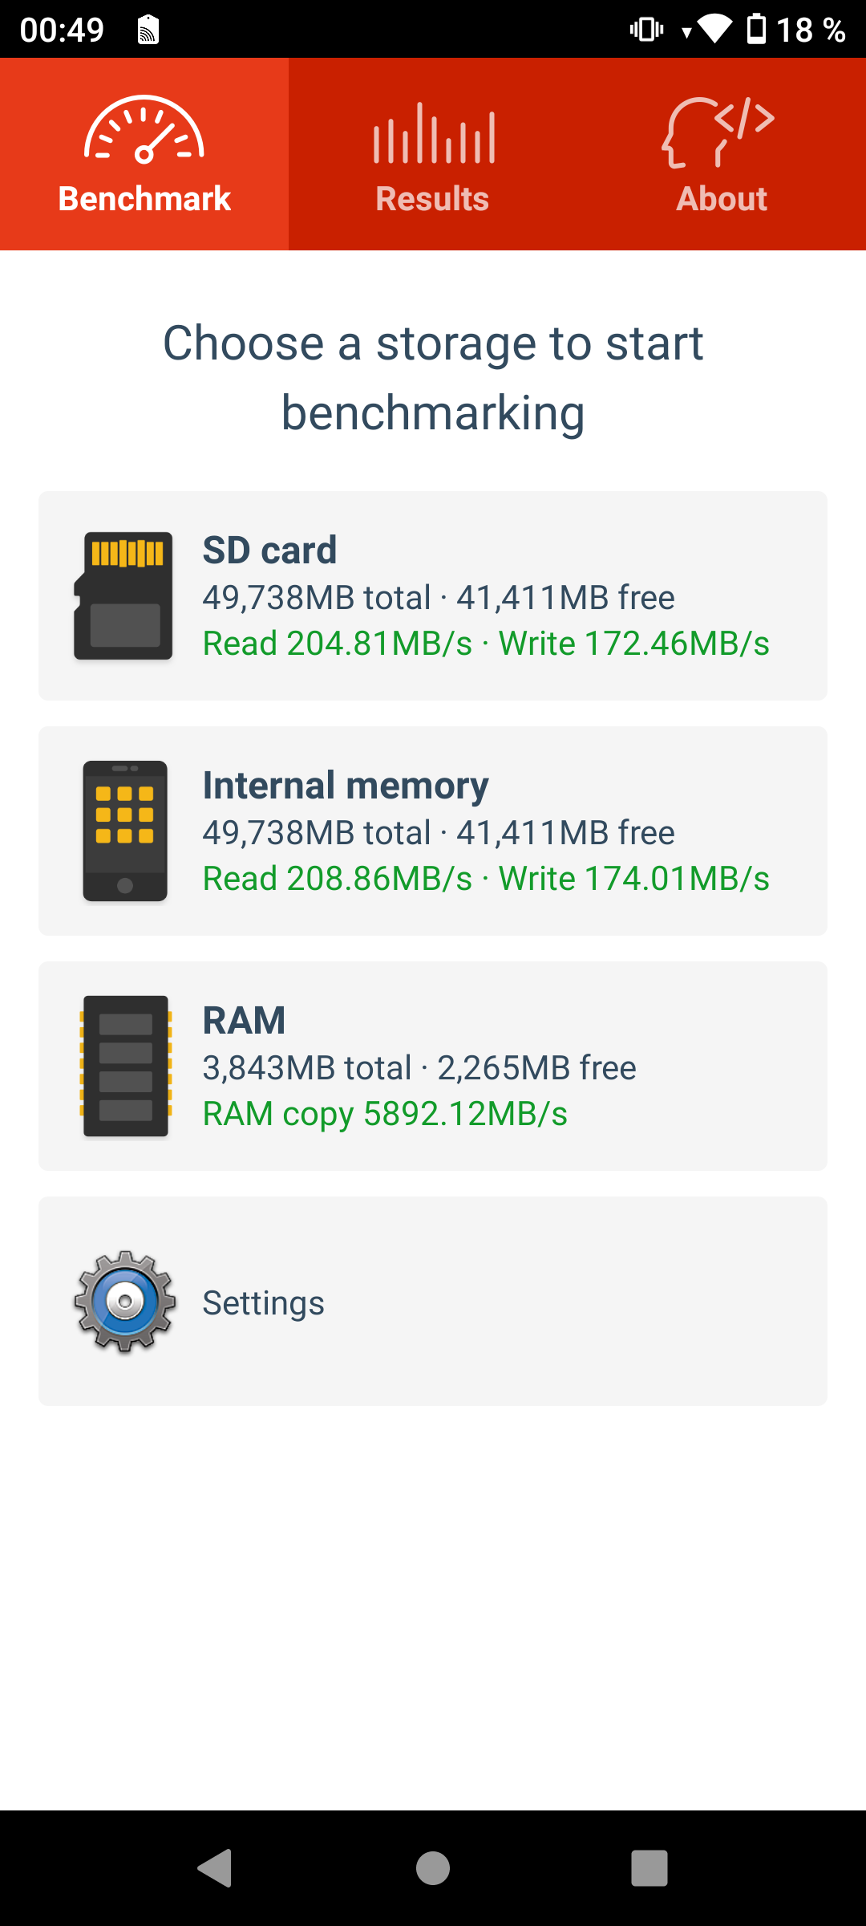Tap the SD card icon
Viewport: 866px width, 1926px height.
point(123,595)
